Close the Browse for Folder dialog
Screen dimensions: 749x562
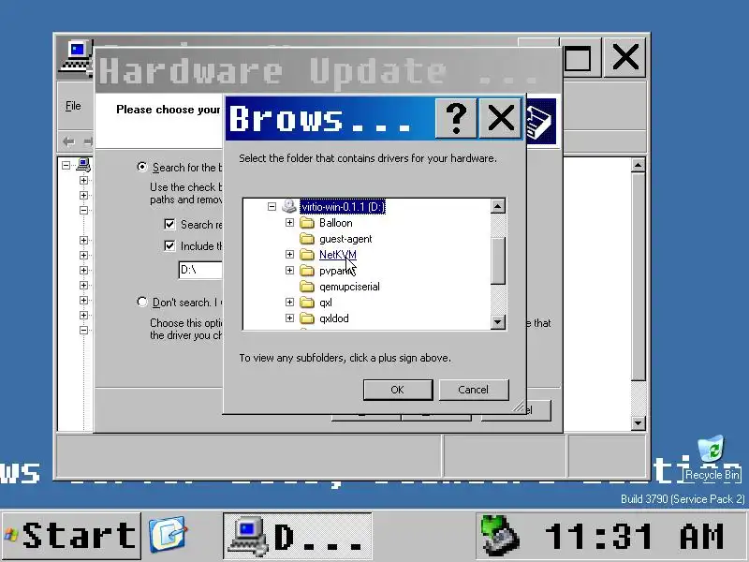(x=500, y=118)
